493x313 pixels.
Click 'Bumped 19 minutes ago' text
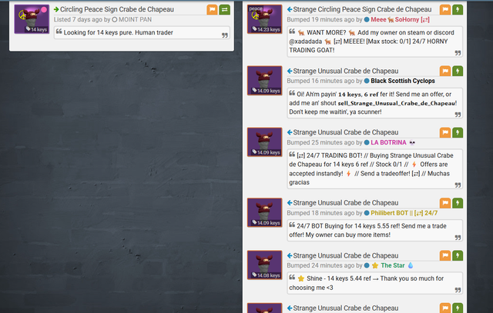[320, 19]
